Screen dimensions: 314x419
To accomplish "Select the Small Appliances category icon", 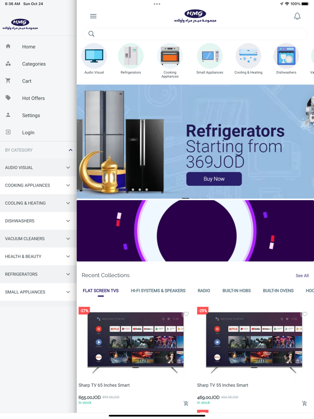I will point(210,56).
